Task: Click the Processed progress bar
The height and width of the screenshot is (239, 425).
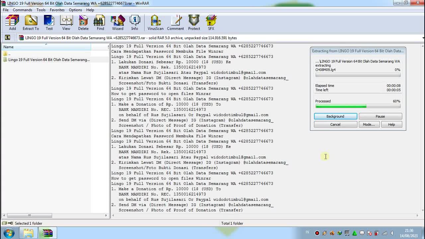Action: pos(358,106)
